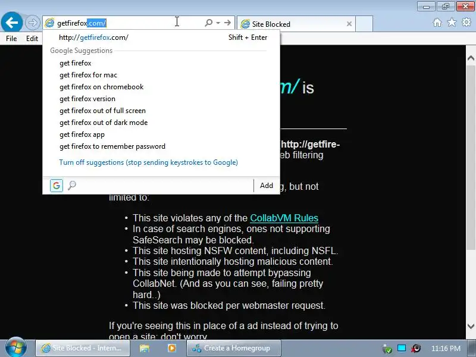The width and height of the screenshot is (476, 357).
Task: Open Favorites star icon
Action: 452,23
